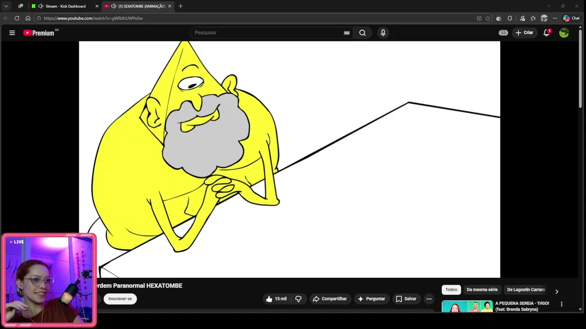Select the Todos filter chip
The height and width of the screenshot is (329, 586).
[451, 290]
